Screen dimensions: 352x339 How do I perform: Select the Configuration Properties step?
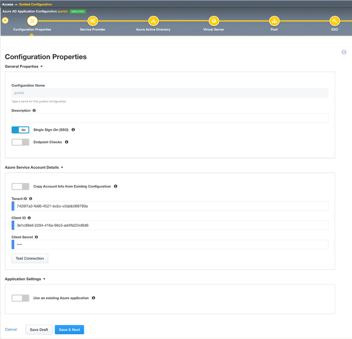(32, 21)
